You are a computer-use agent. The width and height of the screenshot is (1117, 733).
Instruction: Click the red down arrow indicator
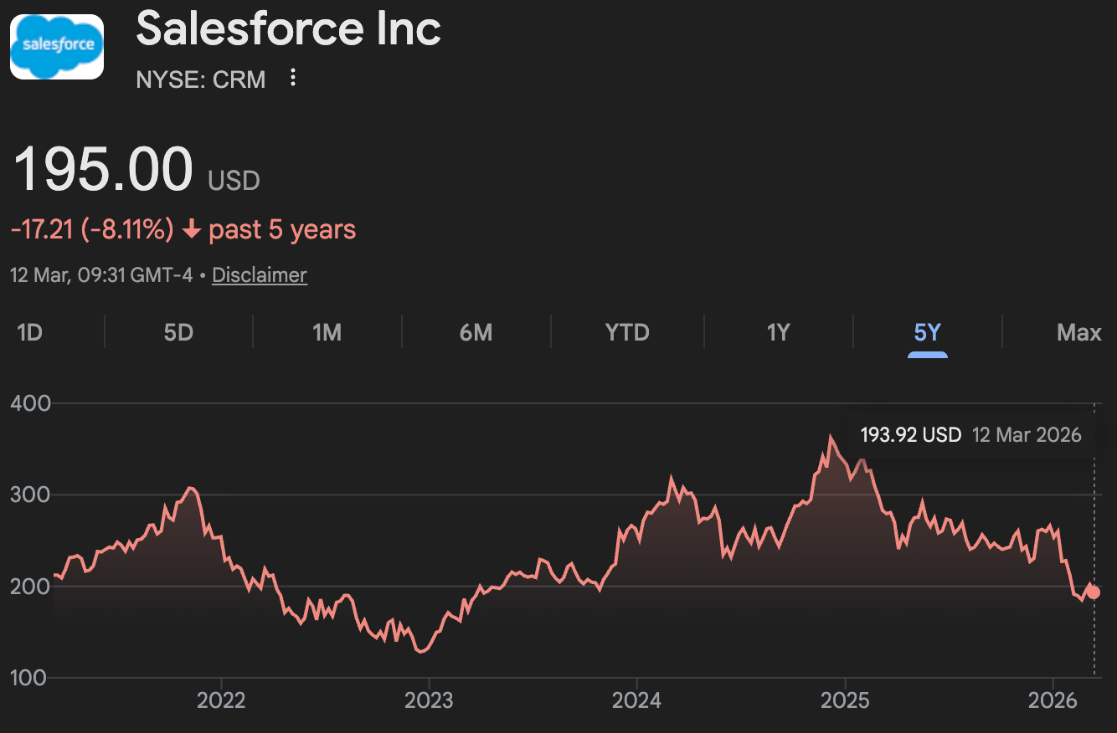191,229
